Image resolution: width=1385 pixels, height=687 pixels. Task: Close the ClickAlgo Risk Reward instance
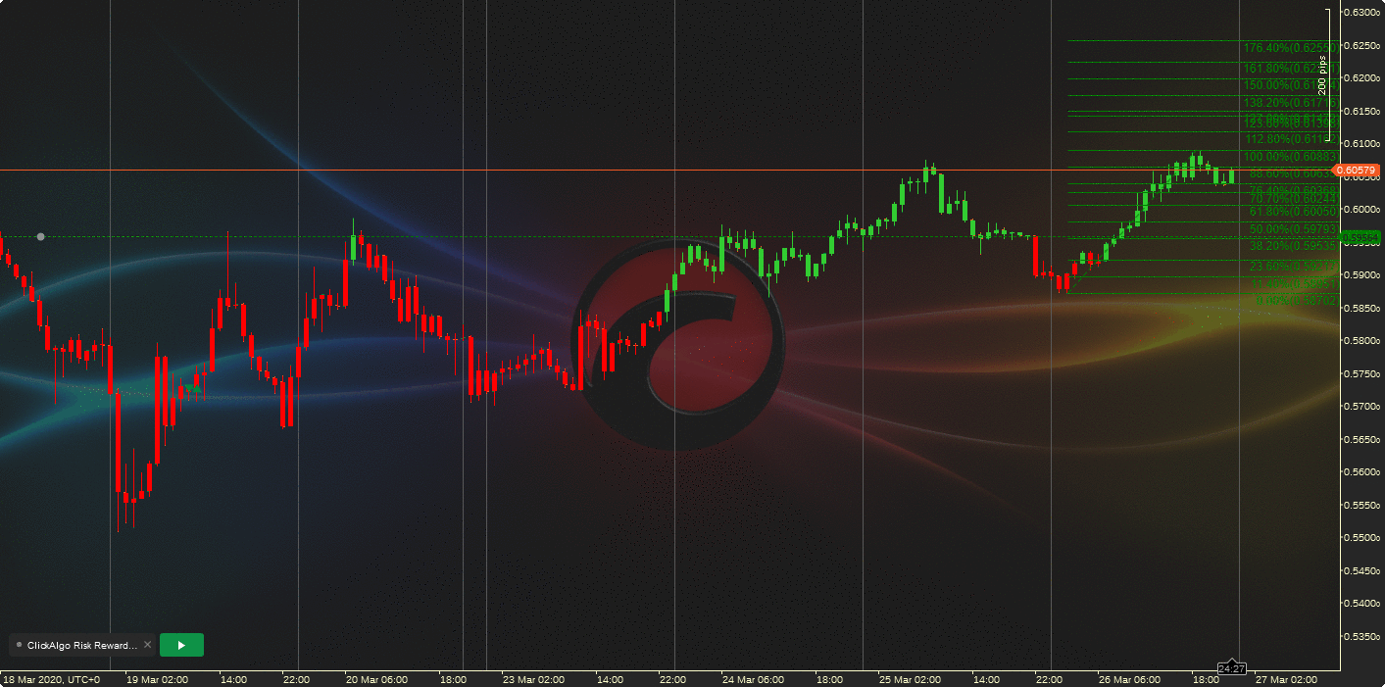tap(148, 645)
